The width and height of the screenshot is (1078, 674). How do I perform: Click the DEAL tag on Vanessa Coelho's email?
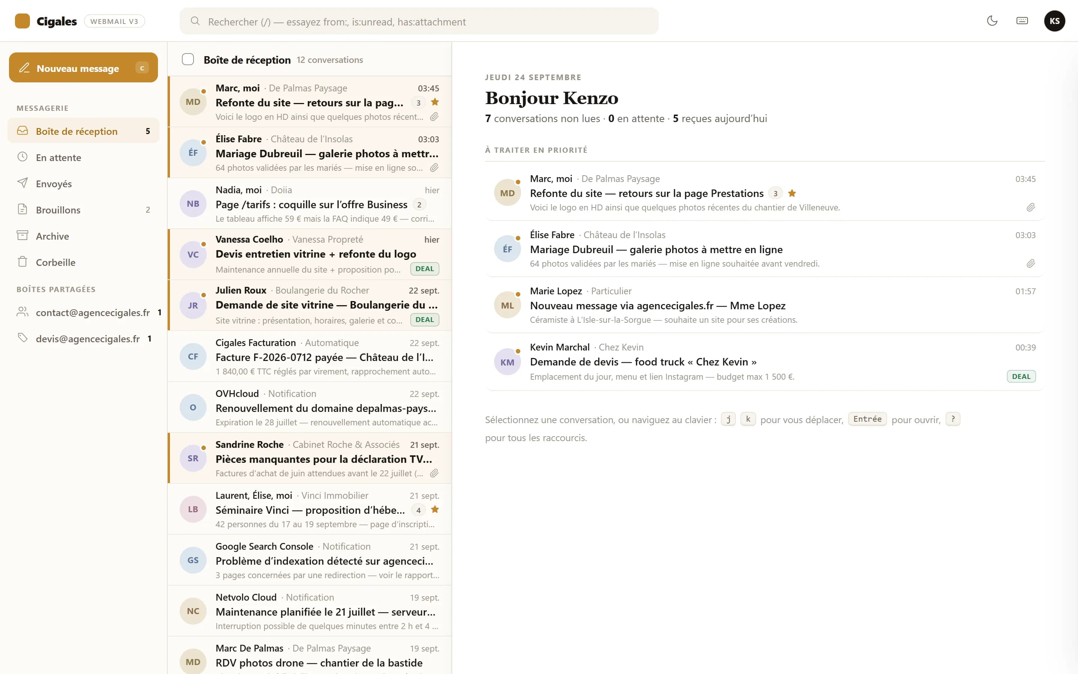pos(424,269)
